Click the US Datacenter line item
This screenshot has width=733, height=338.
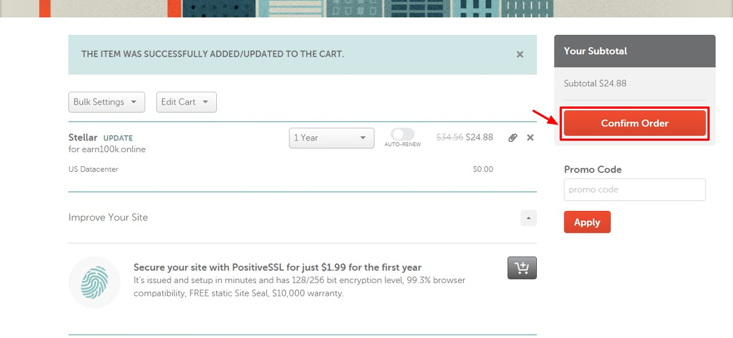pyautogui.click(x=93, y=169)
